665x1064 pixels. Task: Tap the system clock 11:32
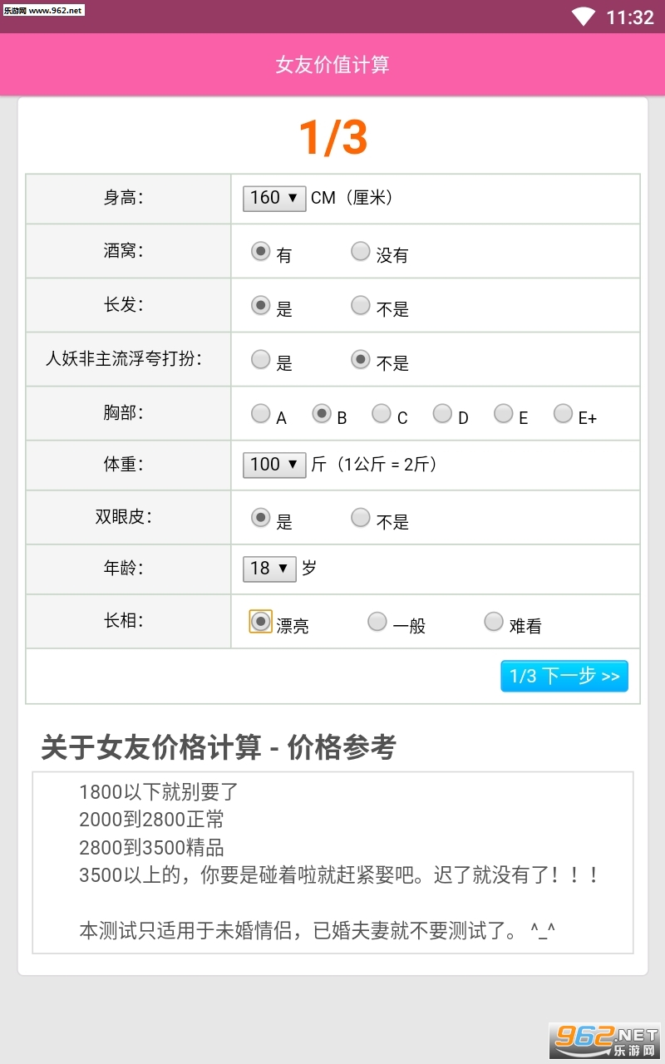[630, 17]
